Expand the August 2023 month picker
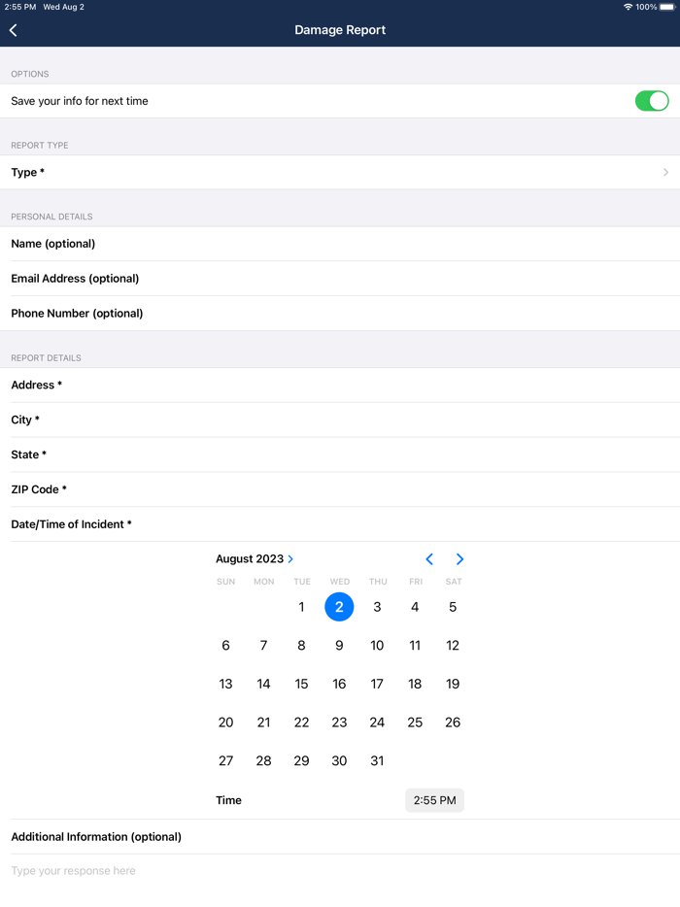 pyautogui.click(x=255, y=558)
